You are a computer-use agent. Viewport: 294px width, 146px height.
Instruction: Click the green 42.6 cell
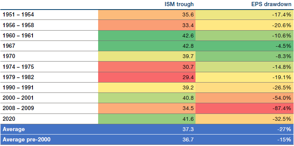(147, 36)
